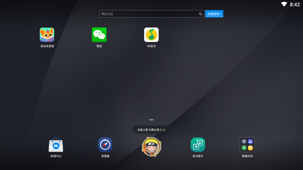Open the 金耳朵英语 app
The width and height of the screenshot is (303, 170).
click(x=47, y=35)
